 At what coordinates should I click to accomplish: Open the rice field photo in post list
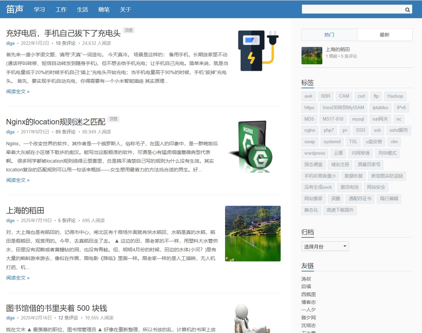click(x=253, y=233)
